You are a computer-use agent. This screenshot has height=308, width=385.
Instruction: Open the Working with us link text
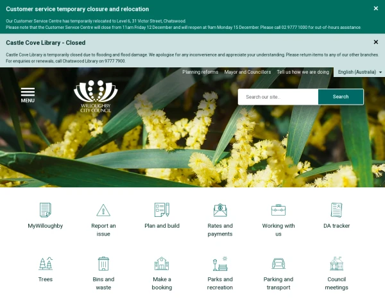278,230
